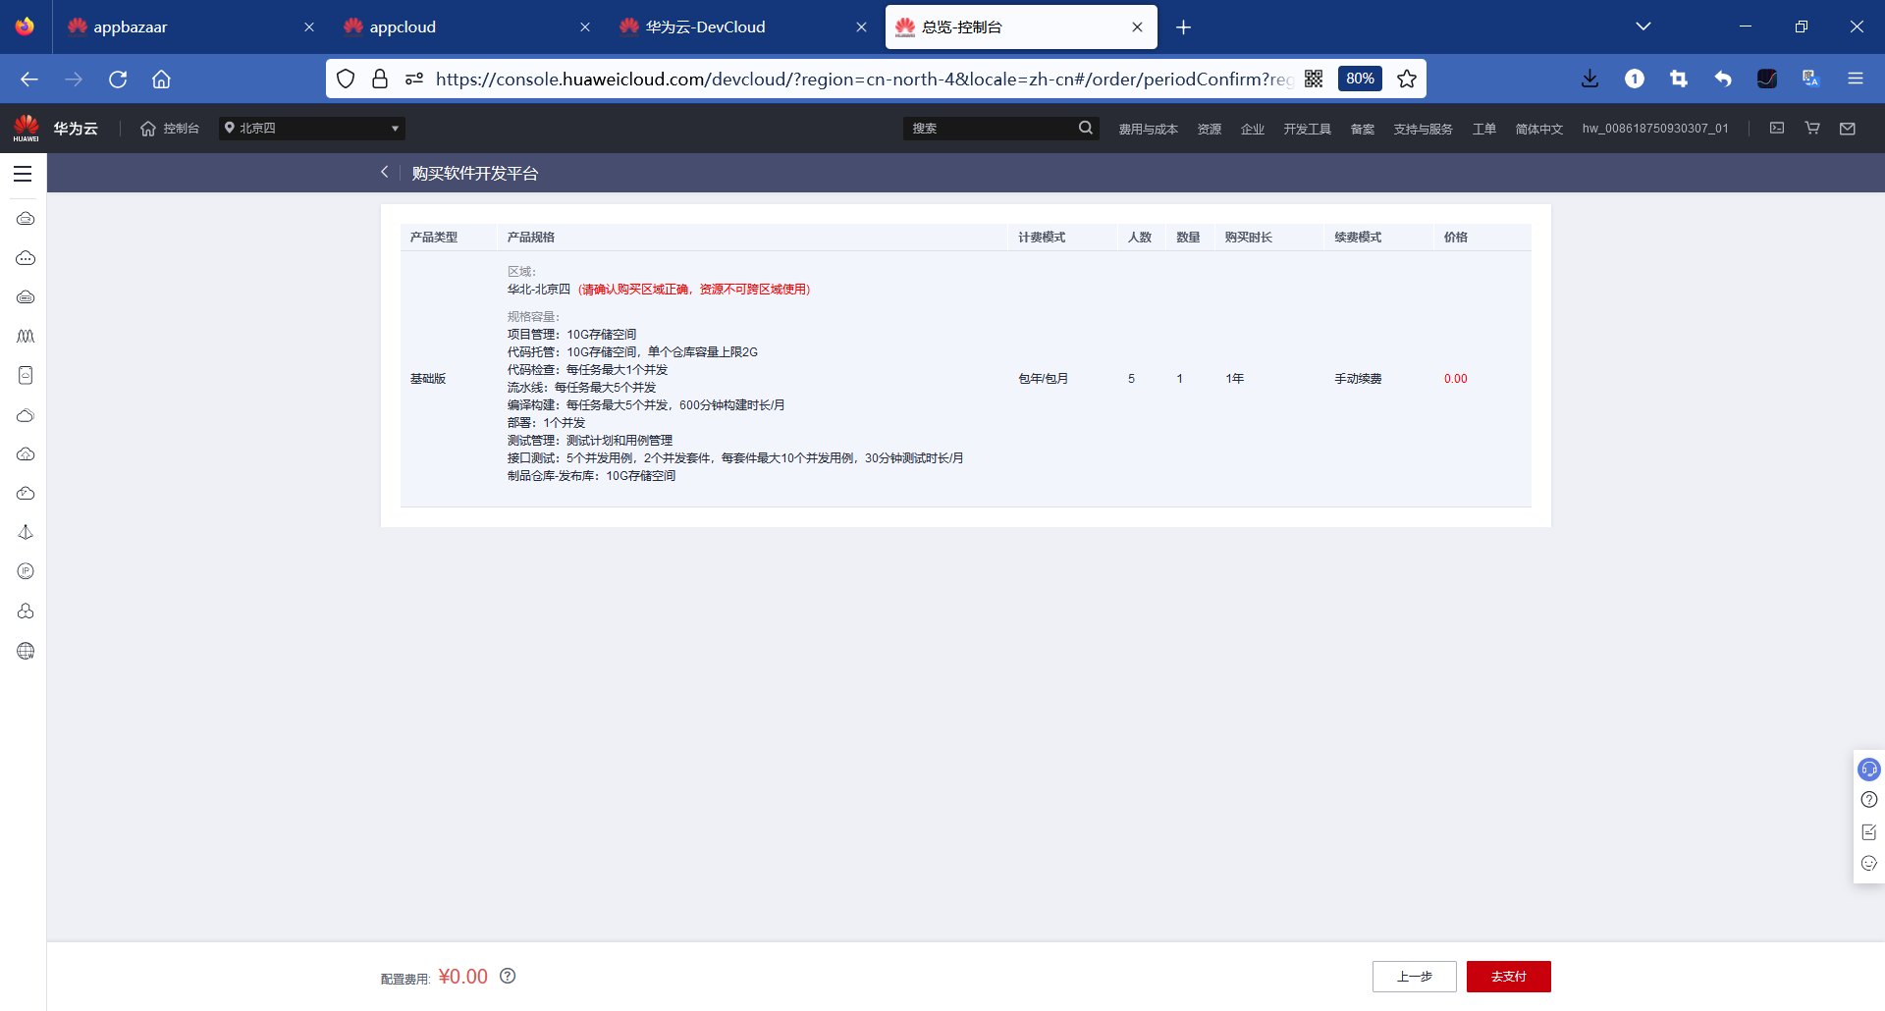Click the browser address bar URL
Viewport: 1885px width, 1011px height.
click(864, 79)
